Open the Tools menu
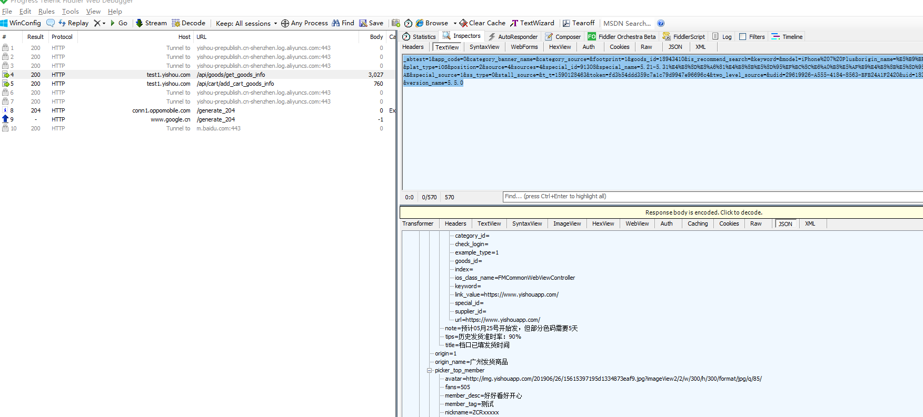 click(71, 11)
